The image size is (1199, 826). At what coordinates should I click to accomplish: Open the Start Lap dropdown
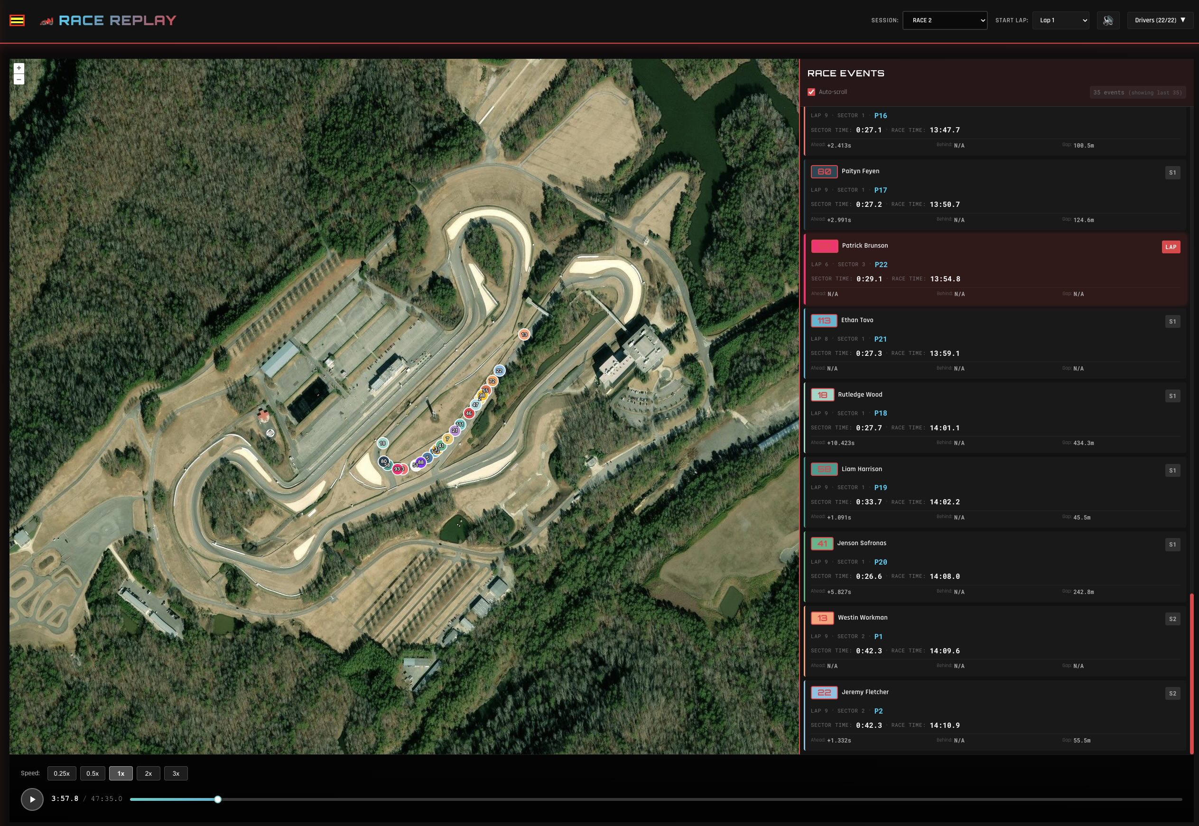coord(1060,21)
